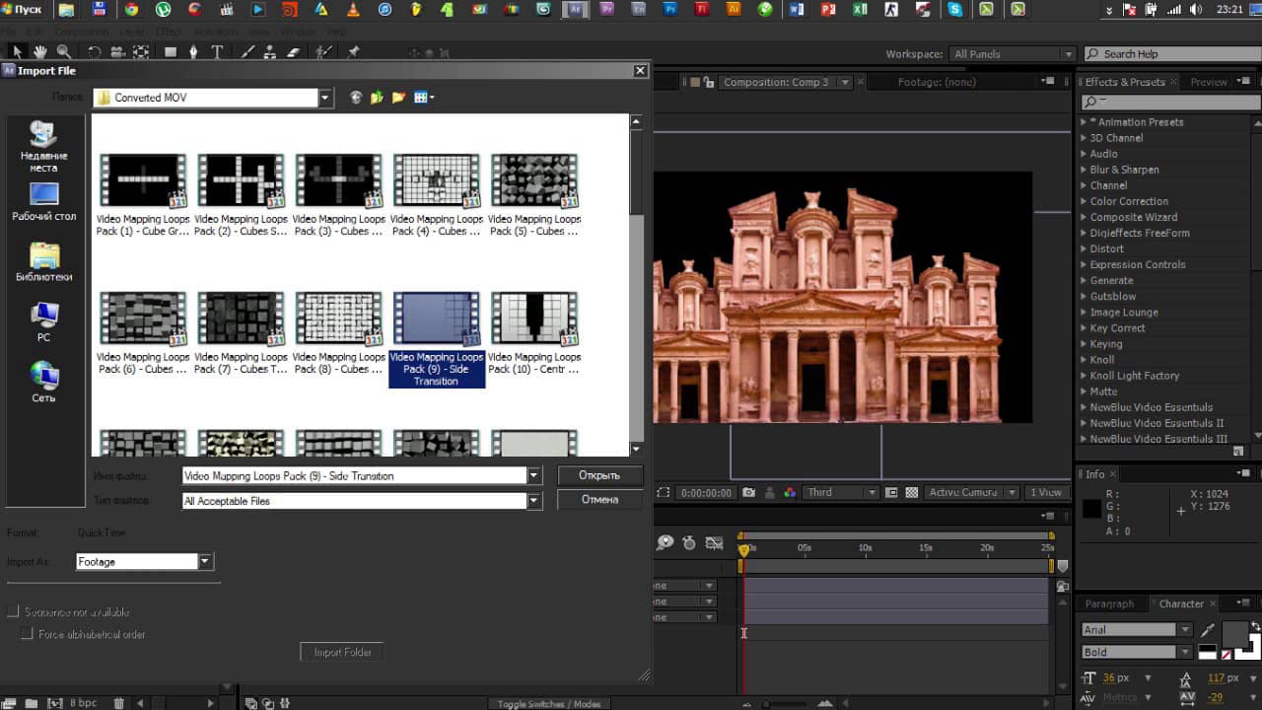The image size is (1262, 710).
Task: Click the up-one-level folder icon
Action: 377,98
